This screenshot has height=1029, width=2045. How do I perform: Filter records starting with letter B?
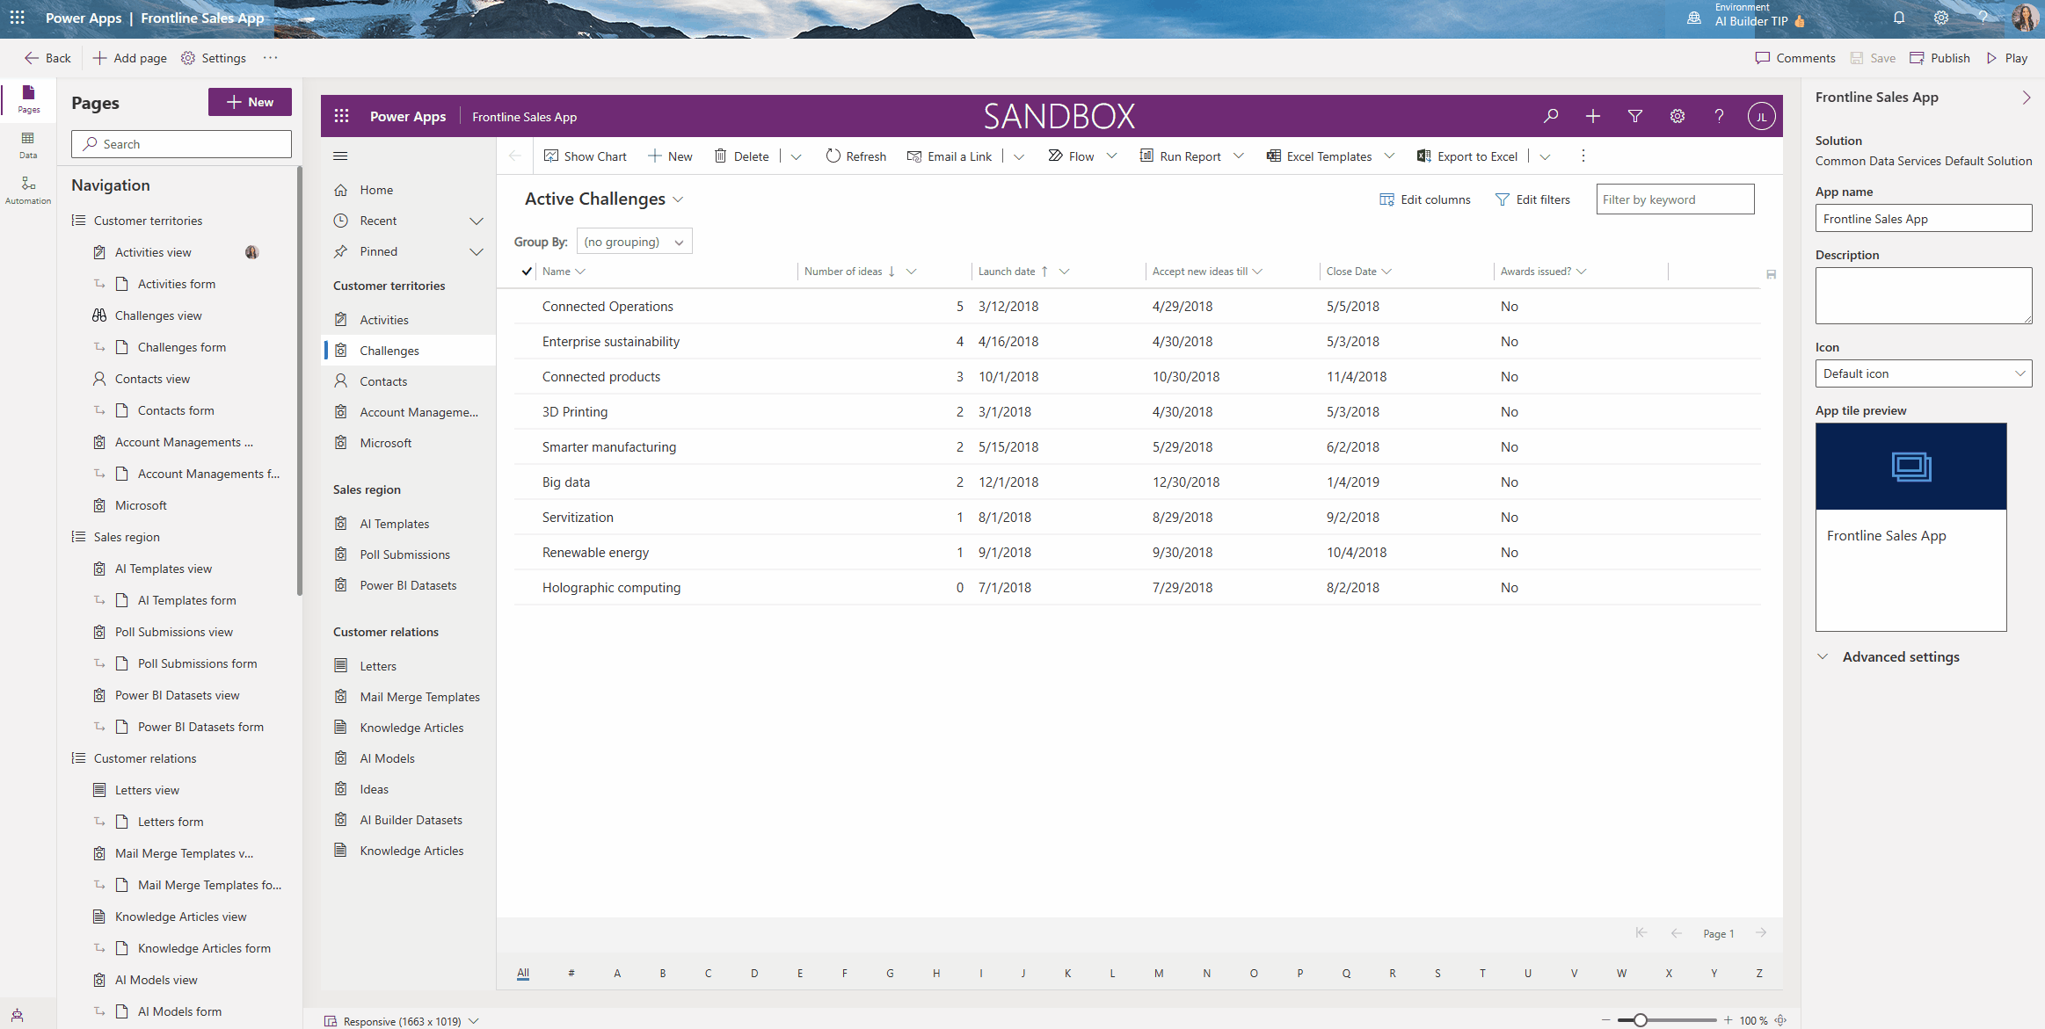662,973
